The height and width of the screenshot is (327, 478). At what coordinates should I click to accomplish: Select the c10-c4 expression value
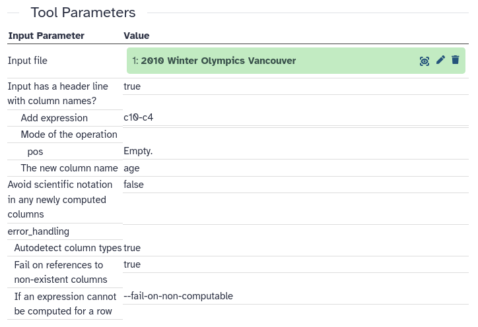(139, 117)
